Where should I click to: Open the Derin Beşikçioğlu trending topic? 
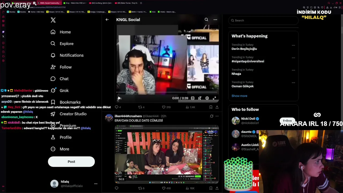pos(244,49)
